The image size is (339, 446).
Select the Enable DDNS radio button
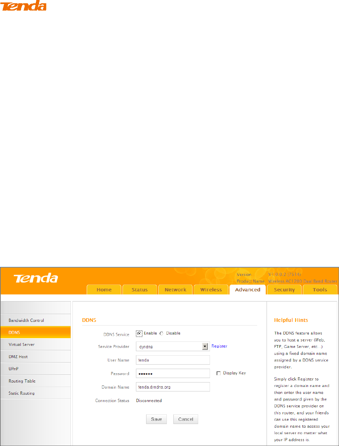[139, 333]
